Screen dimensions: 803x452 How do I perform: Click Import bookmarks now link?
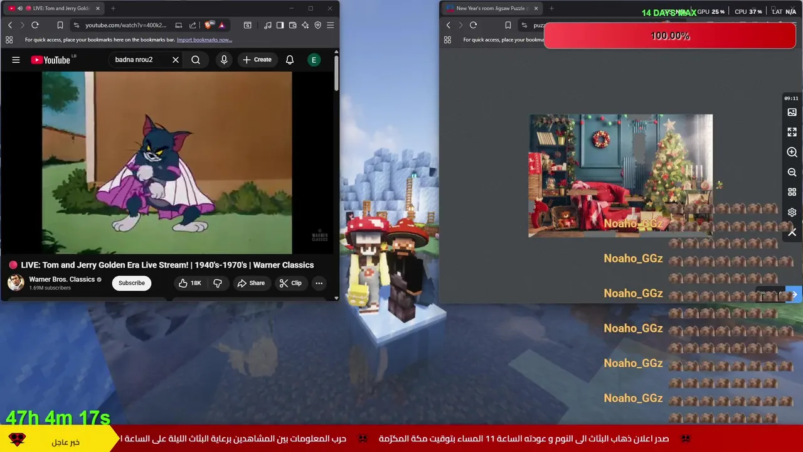pos(205,40)
